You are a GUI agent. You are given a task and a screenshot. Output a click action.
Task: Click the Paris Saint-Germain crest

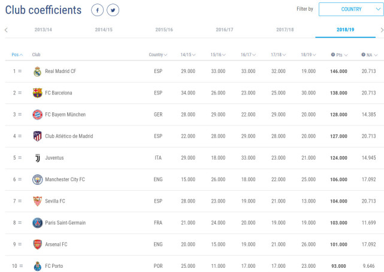(x=38, y=222)
